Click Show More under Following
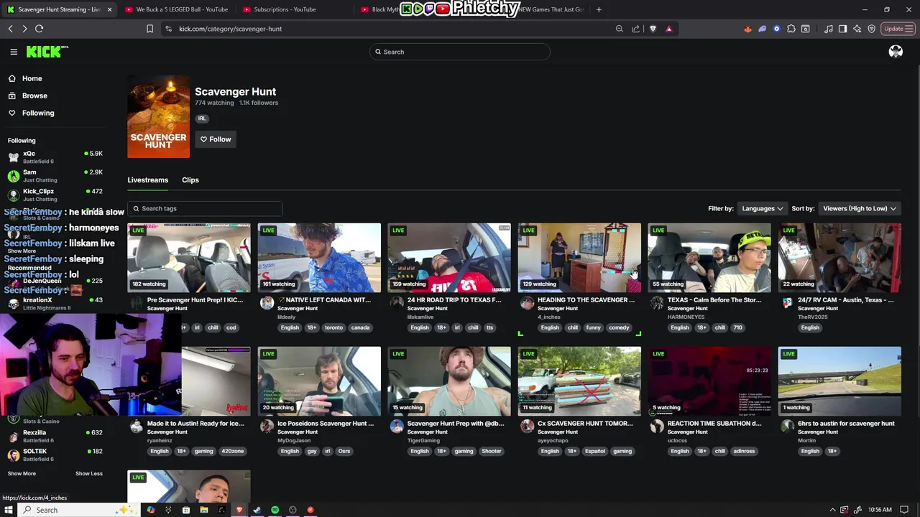The image size is (920, 517). point(22,251)
